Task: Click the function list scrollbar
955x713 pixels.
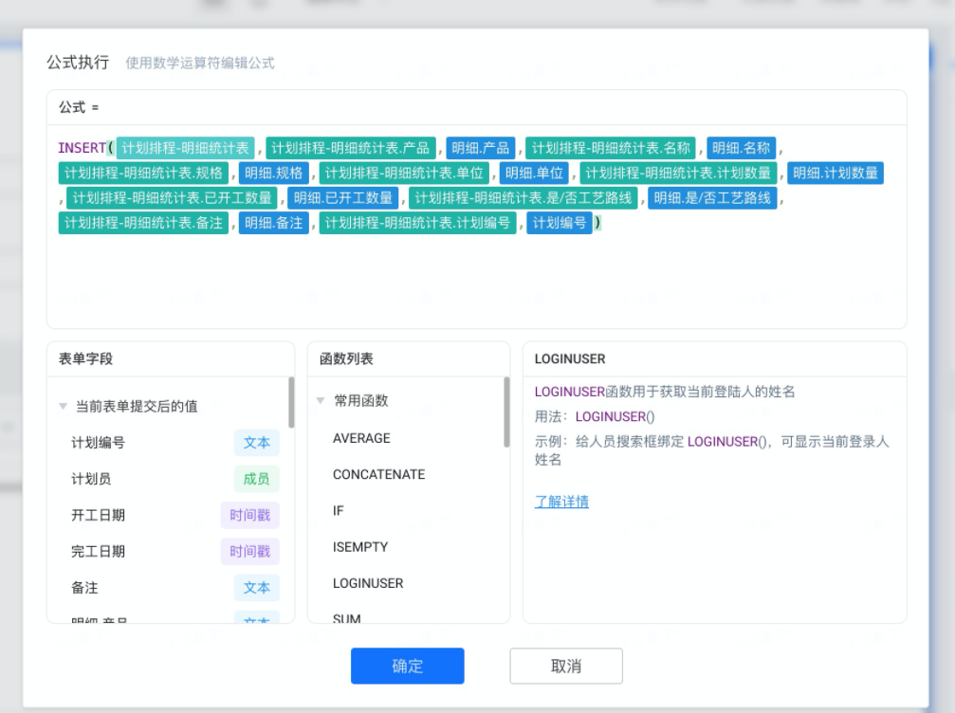Action: (506, 412)
